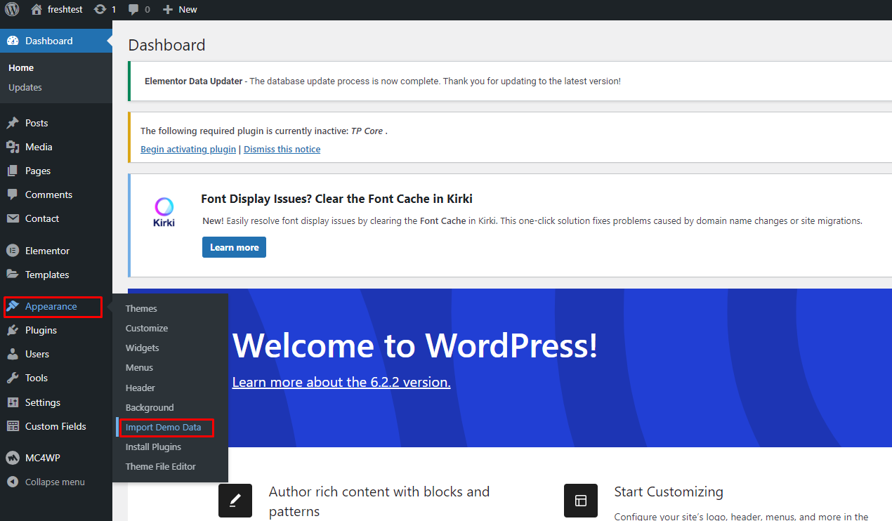
Task: Open the freshtest site home icon
Action: (x=37, y=9)
